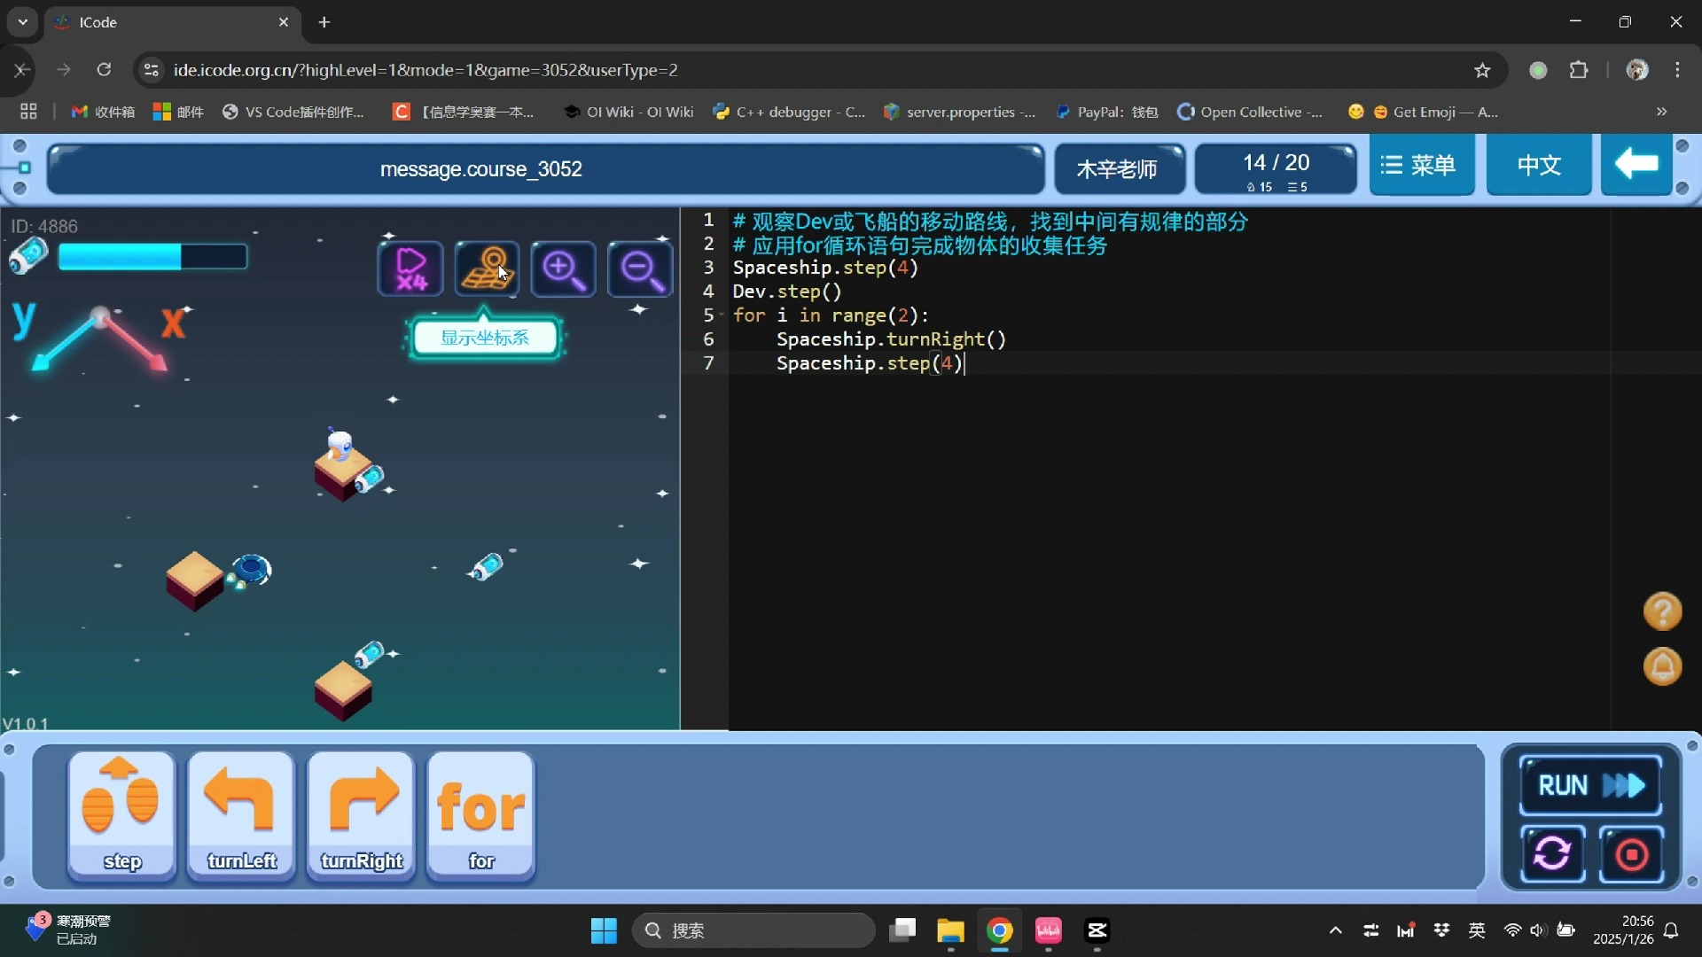Show hidden system tray icons
The height and width of the screenshot is (957, 1702).
click(x=1335, y=930)
